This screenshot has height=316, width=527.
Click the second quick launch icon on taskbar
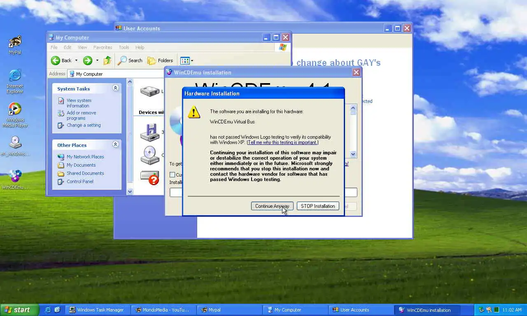click(x=57, y=310)
